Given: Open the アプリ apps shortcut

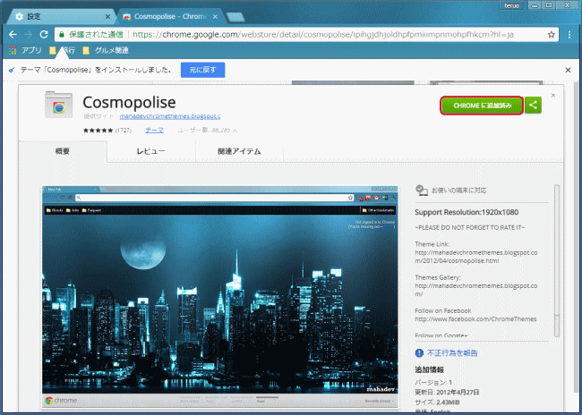Looking at the screenshot, I should pyautogui.click(x=25, y=50).
